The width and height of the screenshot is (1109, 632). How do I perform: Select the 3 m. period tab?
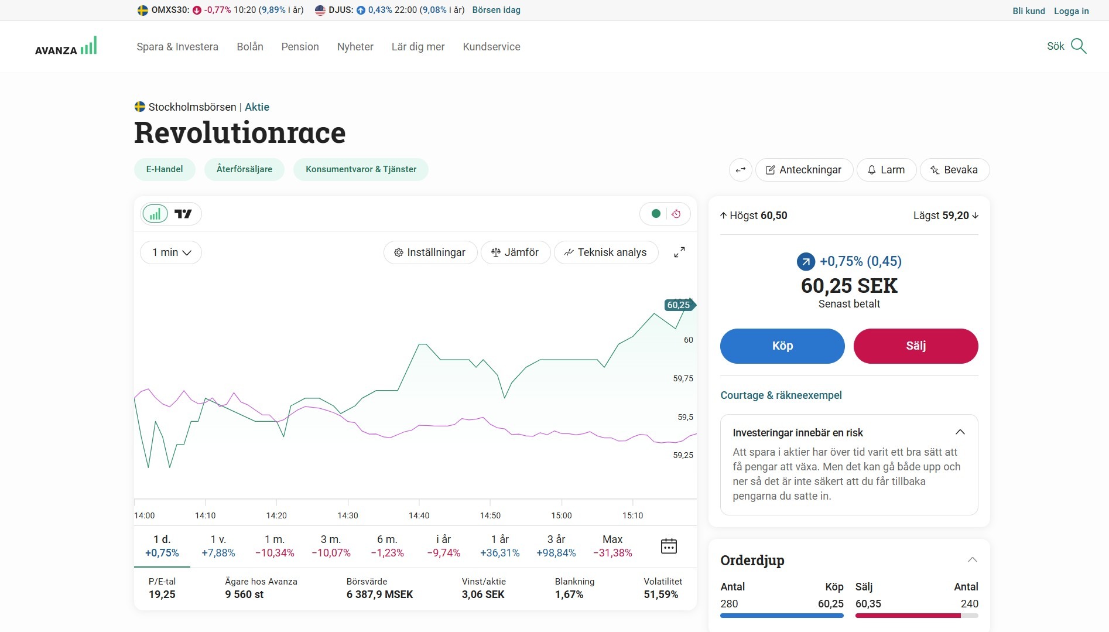[331, 546]
